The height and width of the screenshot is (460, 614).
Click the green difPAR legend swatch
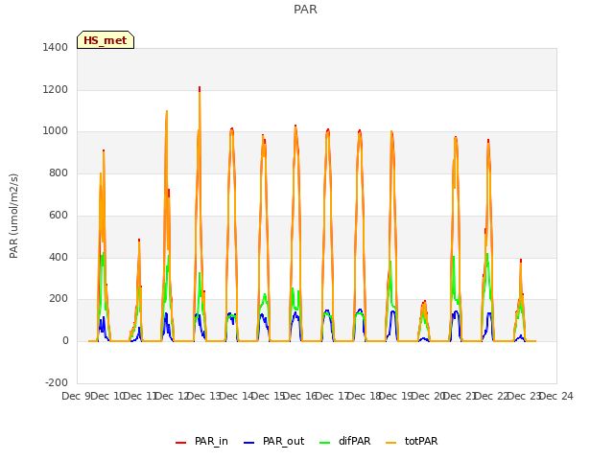(325, 443)
